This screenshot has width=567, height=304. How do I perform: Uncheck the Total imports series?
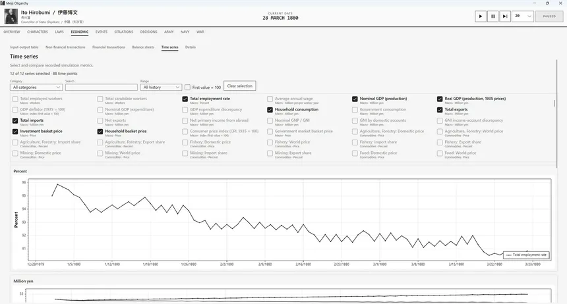(15, 120)
